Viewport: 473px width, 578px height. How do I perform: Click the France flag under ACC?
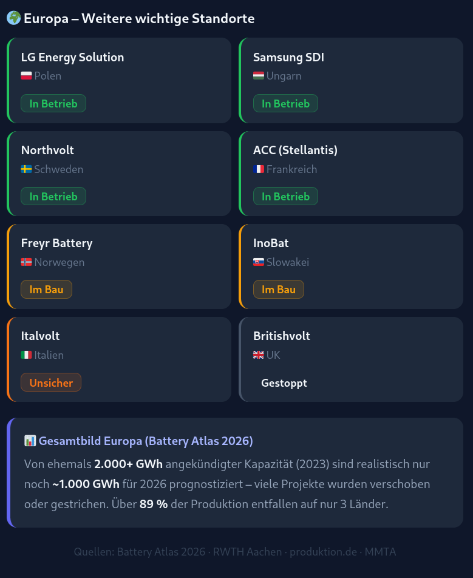pos(259,169)
